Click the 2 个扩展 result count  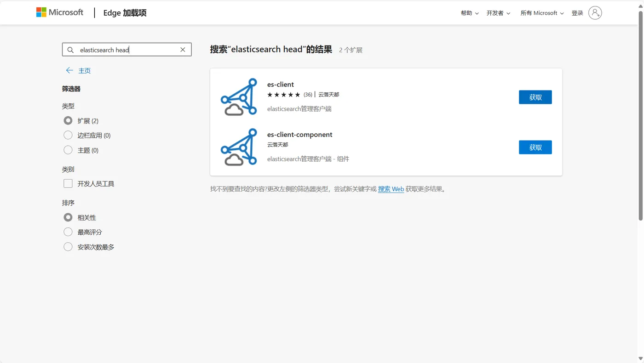point(351,50)
